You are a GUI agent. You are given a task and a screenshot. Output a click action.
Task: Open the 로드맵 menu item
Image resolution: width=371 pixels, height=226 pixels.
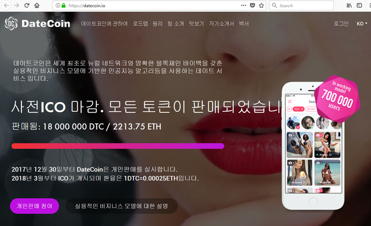[140, 24]
